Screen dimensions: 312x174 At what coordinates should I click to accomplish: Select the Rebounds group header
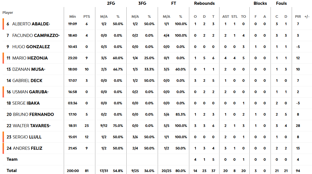(204, 4)
